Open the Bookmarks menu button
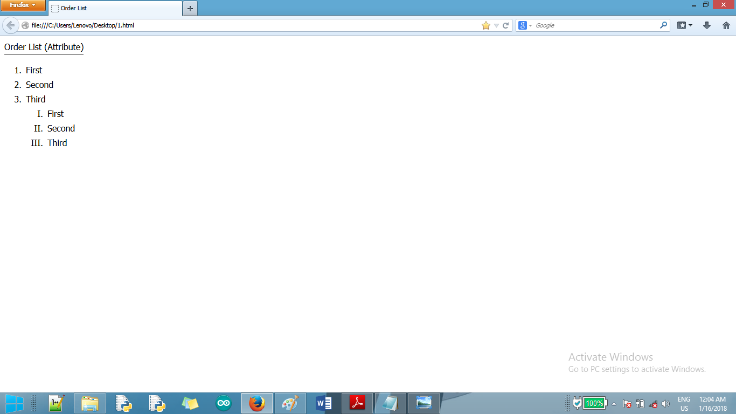The image size is (736, 414). [x=684, y=25]
